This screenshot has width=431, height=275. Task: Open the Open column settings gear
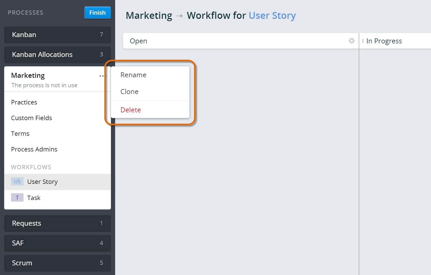[351, 41]
